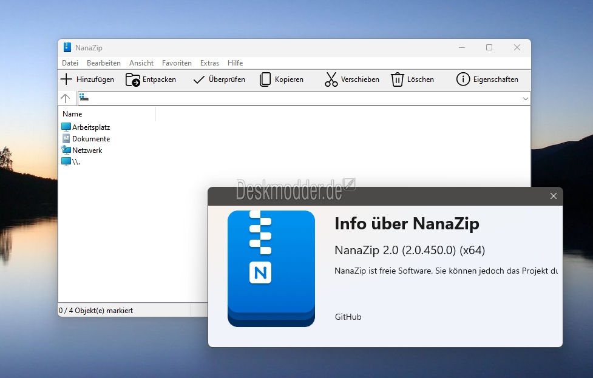593x378 pixels.
Task: Select the Arbeitsplatz label
Action: point(91,127)
